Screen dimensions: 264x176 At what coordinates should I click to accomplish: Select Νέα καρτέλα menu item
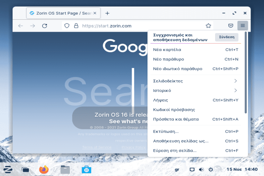[196, 50]
